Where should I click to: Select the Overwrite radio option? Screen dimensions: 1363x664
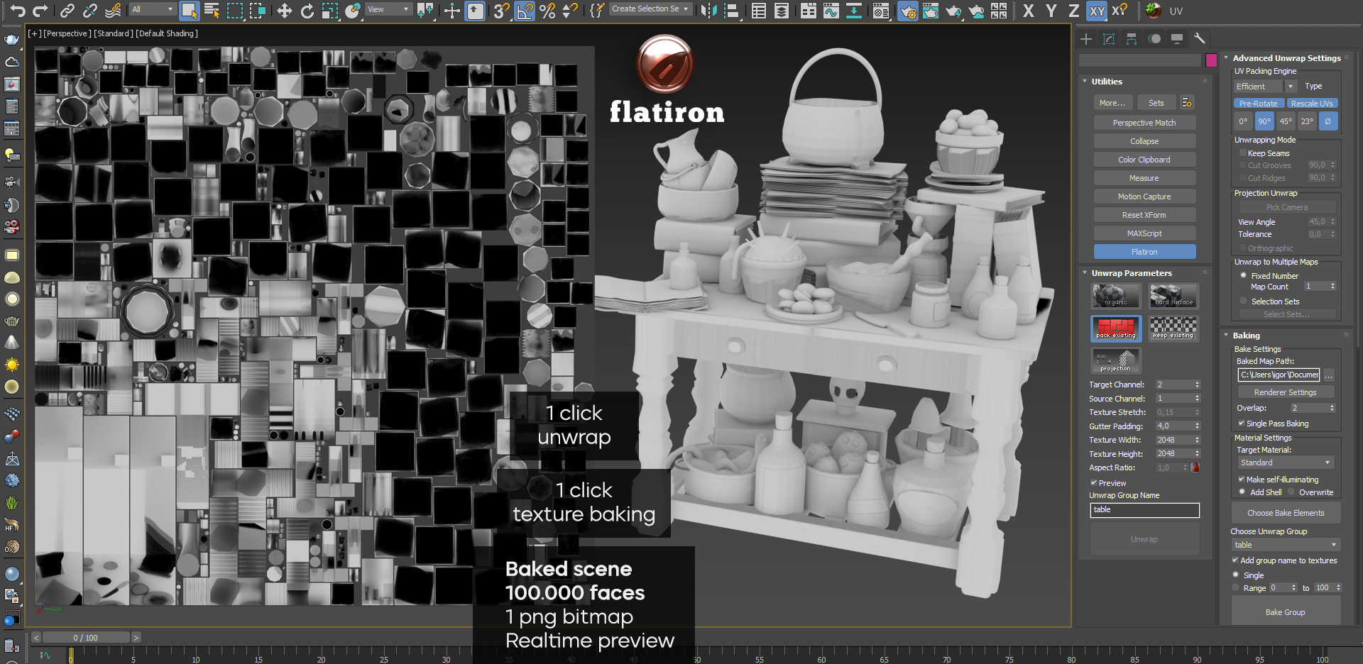click(1292, 492)
